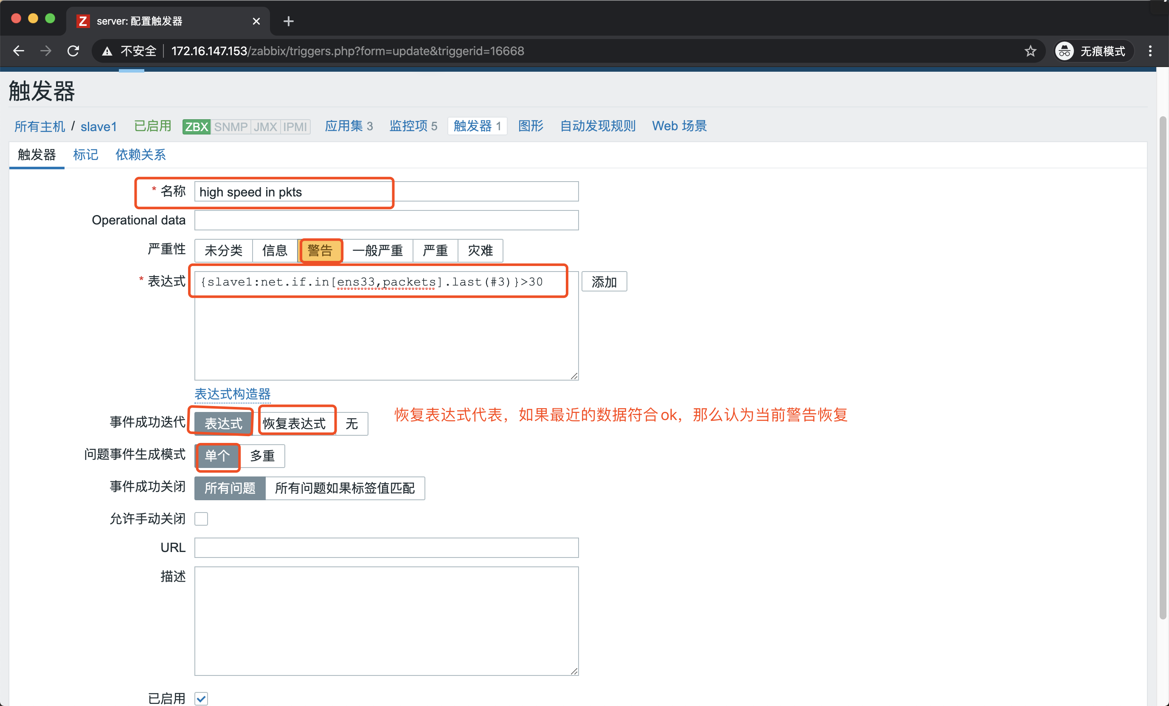Switch to the 触发器 form tab
Image resolution: width=1169 pixels, height=706 pixels.
pos(37,154)
